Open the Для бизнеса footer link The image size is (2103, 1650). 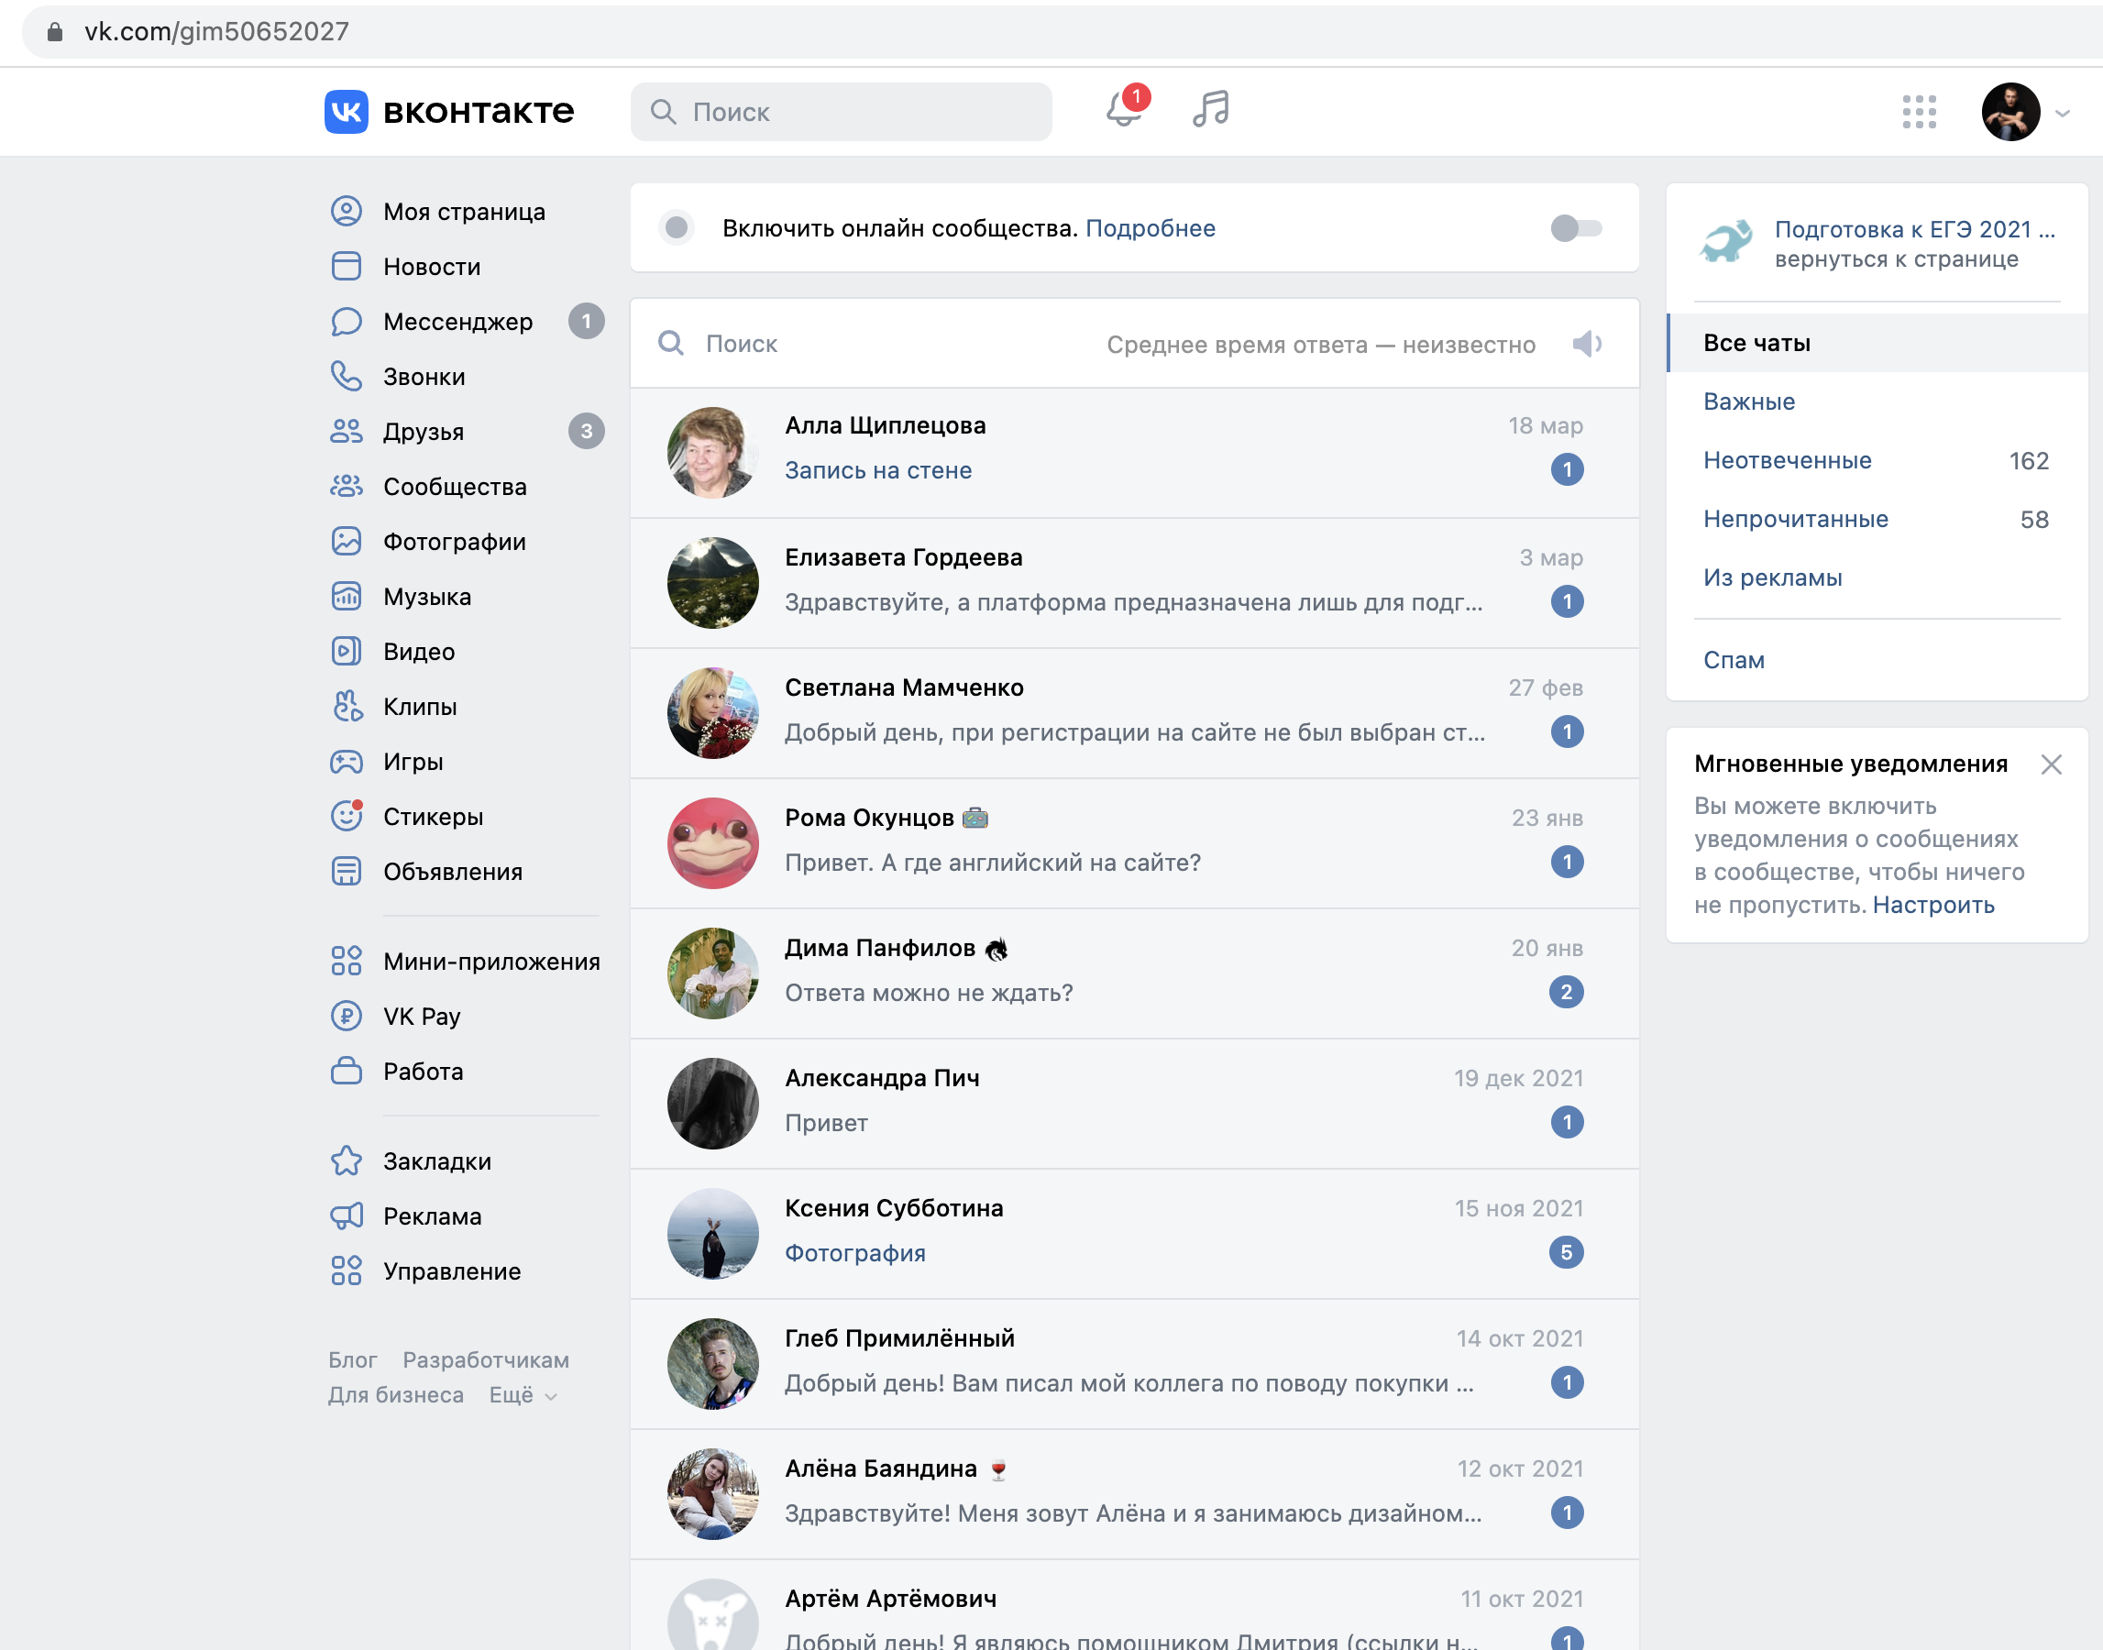coord(395,1395)
